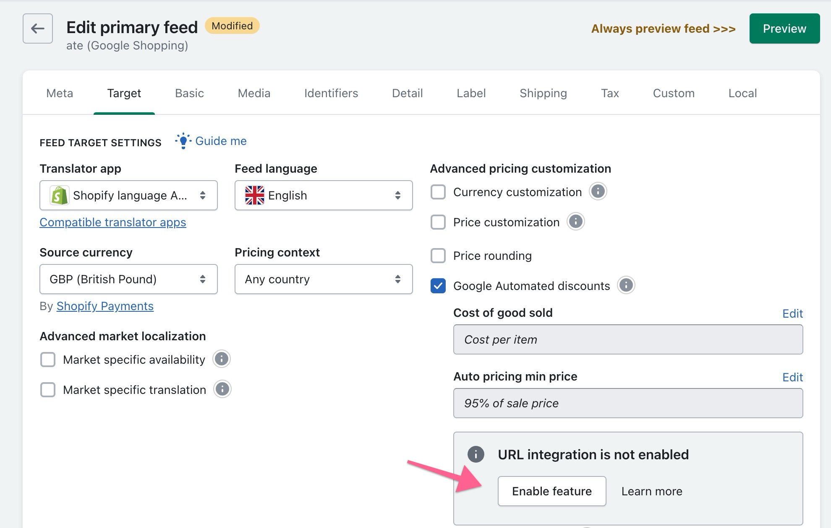Click Edit next to Auto pricing min price
The image size is (831, 528).
coord(792,377)
